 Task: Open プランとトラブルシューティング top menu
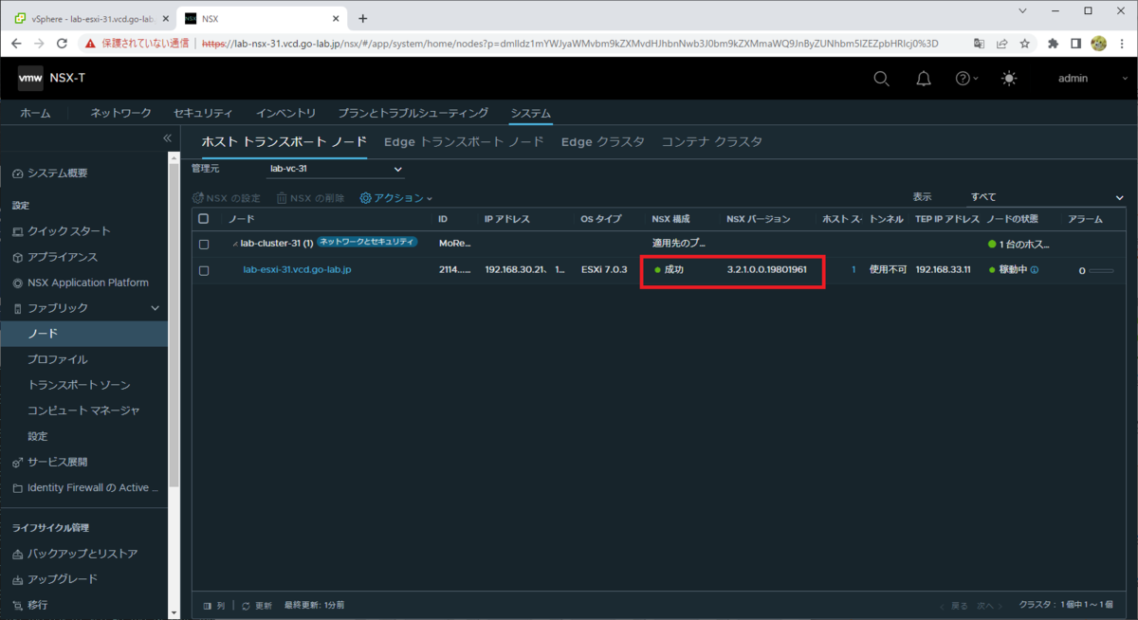tap(413, 114)
